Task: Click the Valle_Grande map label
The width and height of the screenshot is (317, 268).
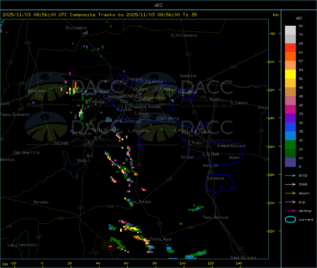Action: 105,130
